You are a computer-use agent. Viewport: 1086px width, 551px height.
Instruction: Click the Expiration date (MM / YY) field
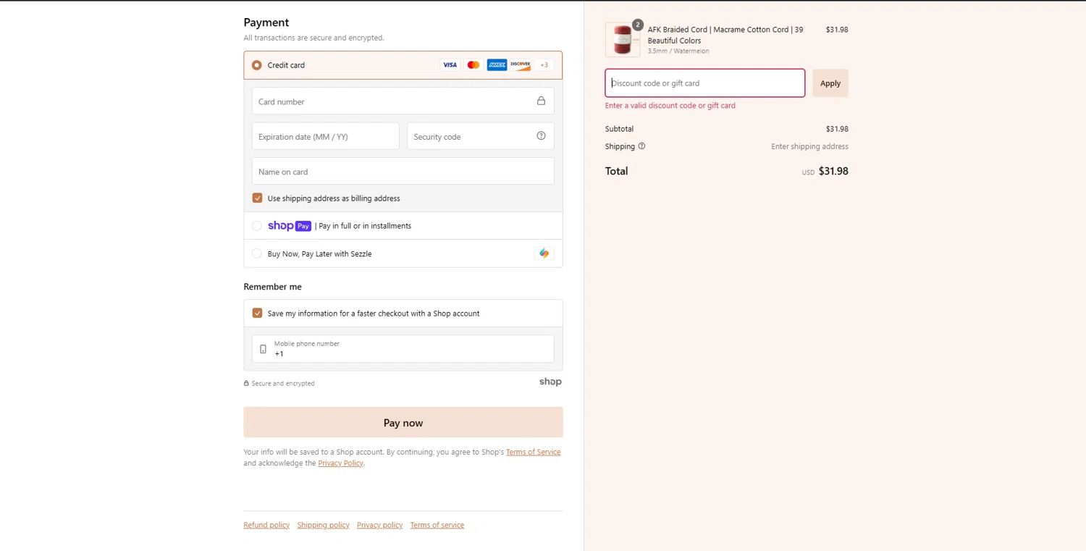pyautogui.click(x=326, y=136)
